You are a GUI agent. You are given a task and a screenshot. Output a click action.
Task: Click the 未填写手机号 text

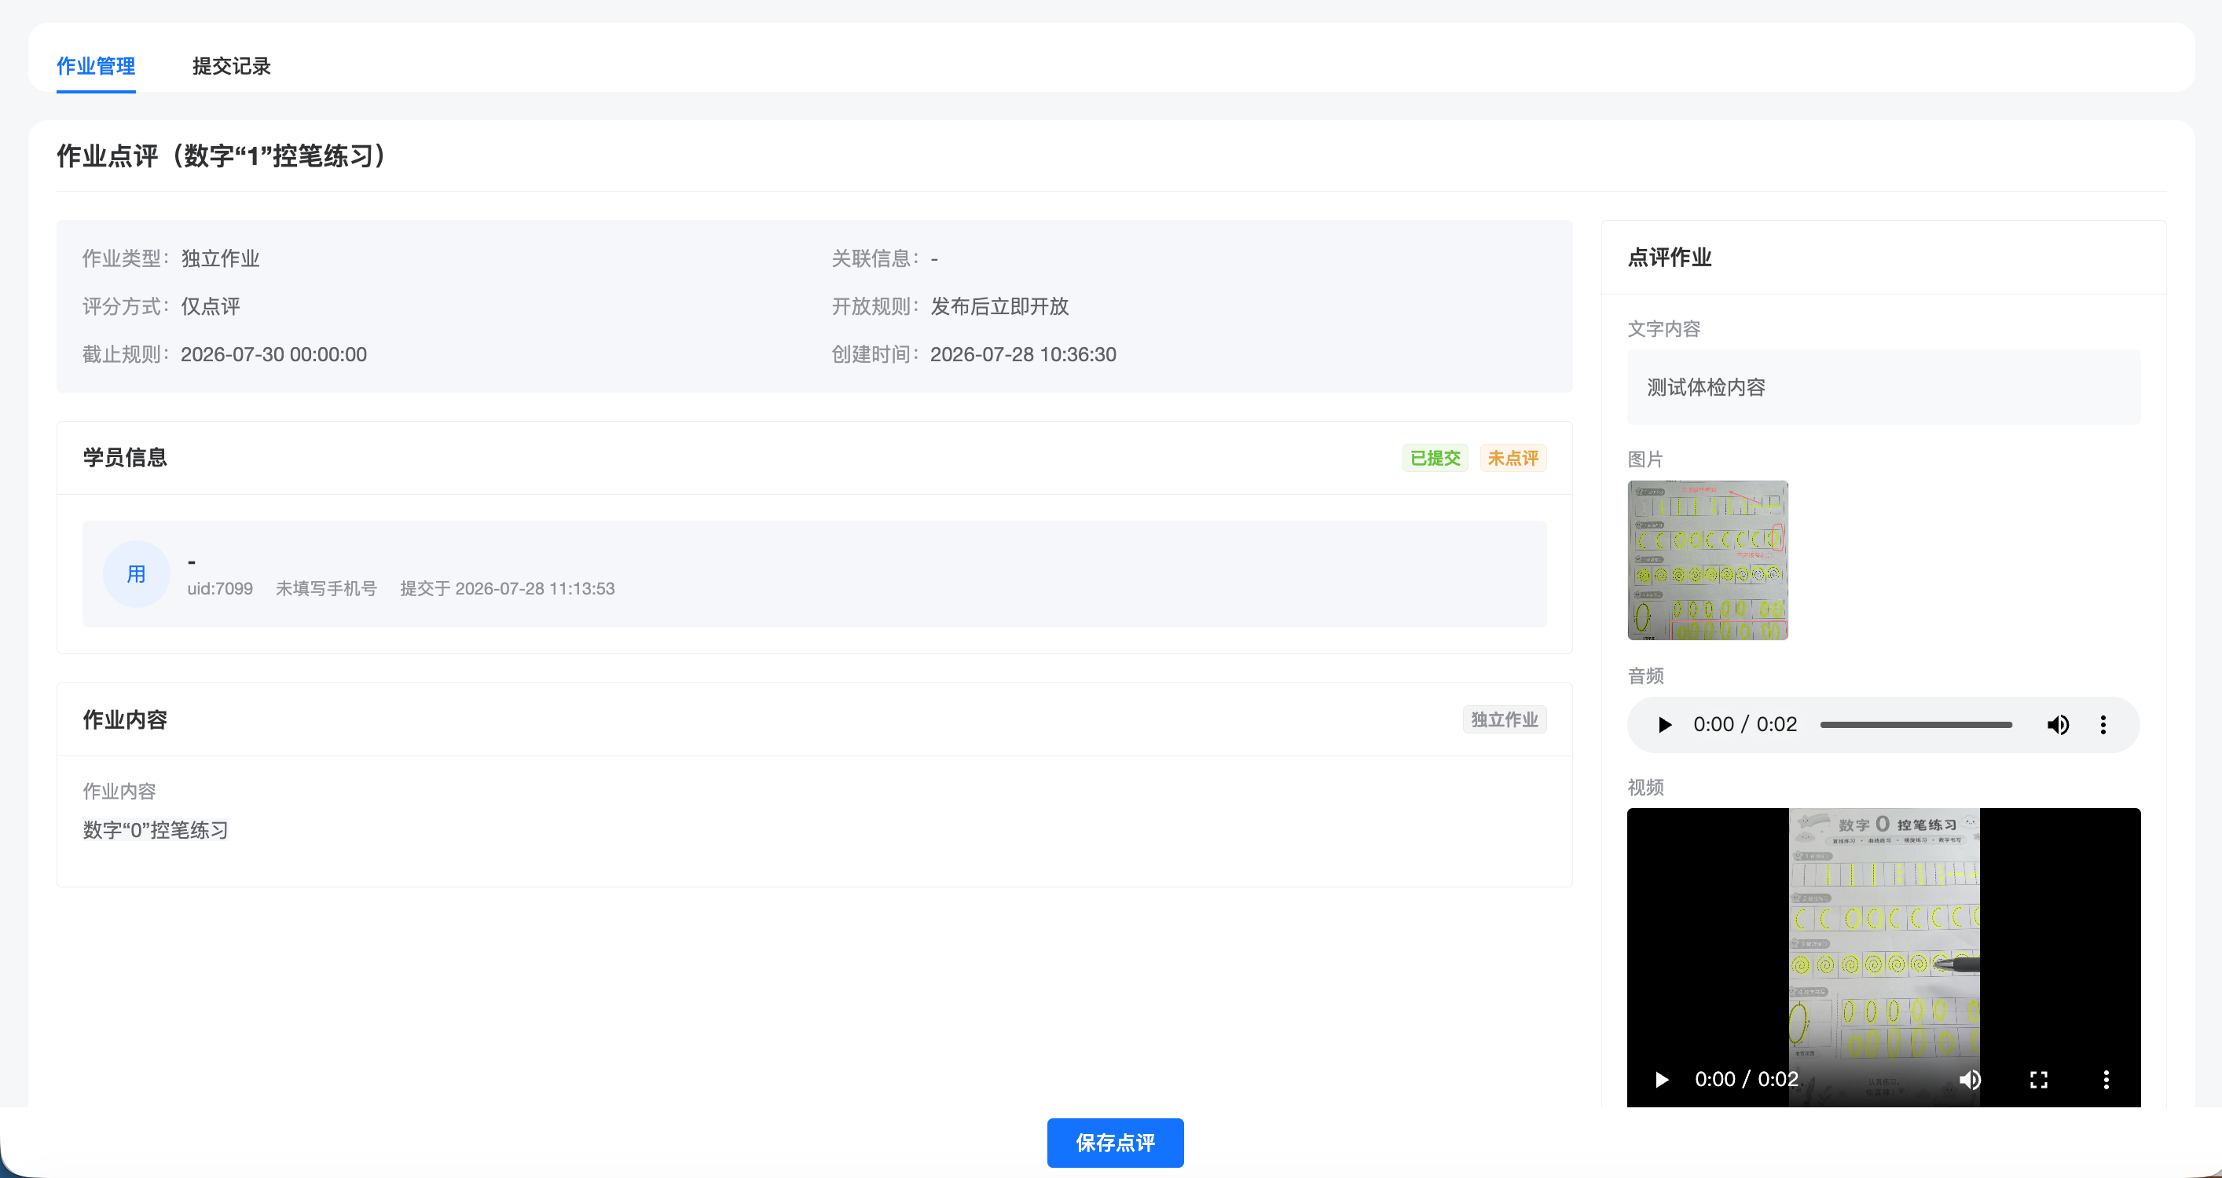(x=326, y=588)
